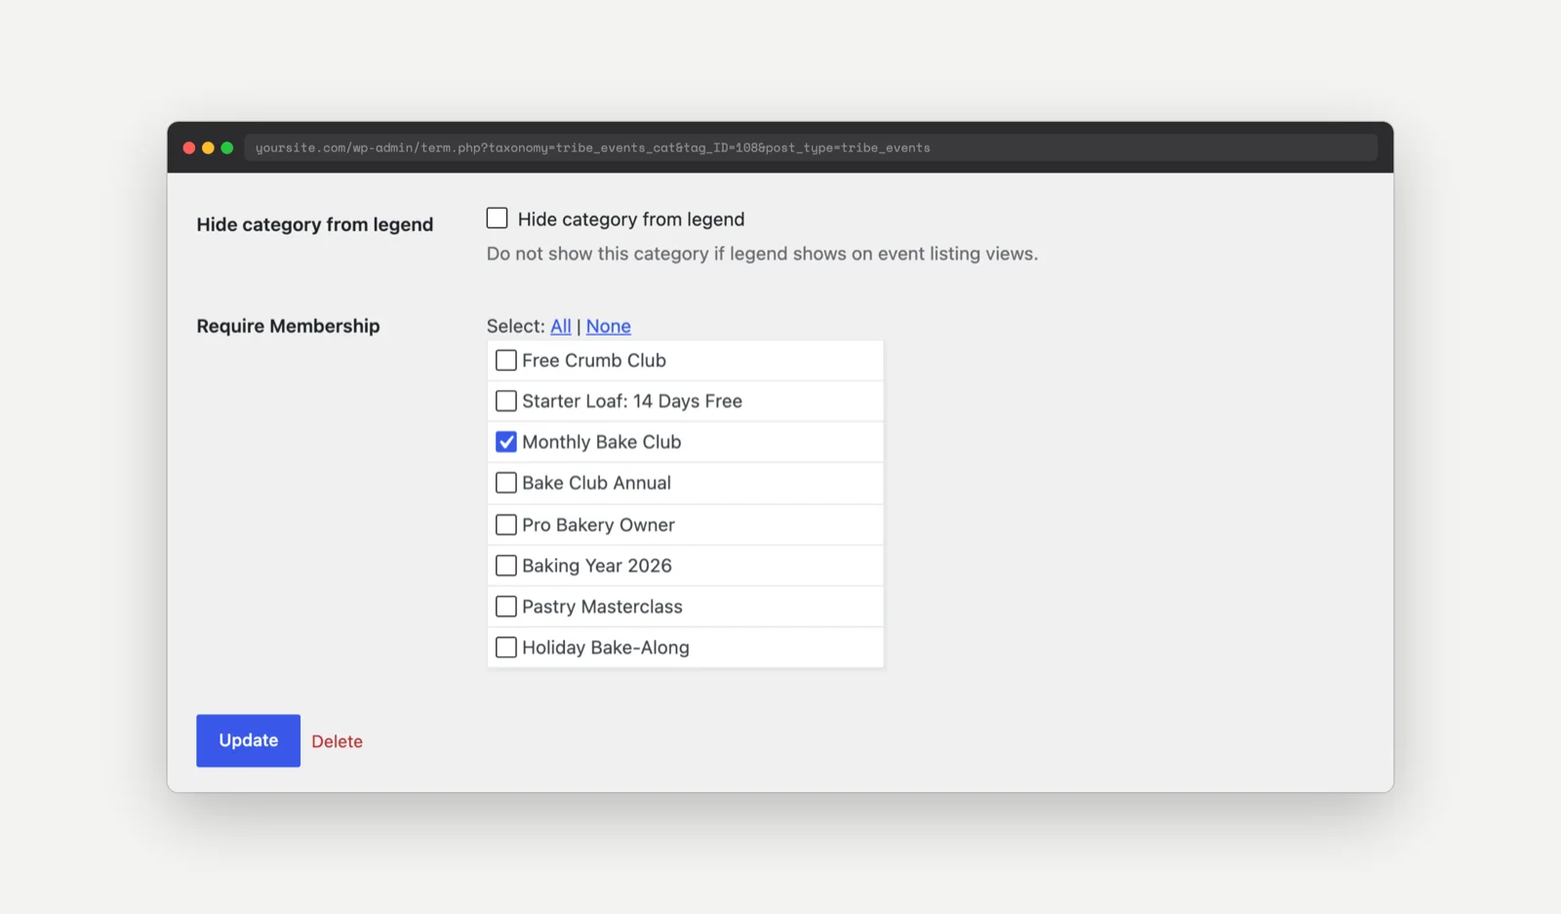Tick the Baking Year 2026 checkbox
1561x914 pixels.
coord(505,566)
